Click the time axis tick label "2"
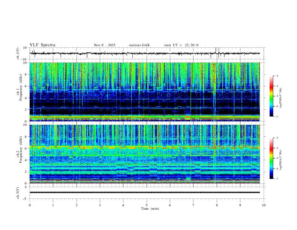 76,205
